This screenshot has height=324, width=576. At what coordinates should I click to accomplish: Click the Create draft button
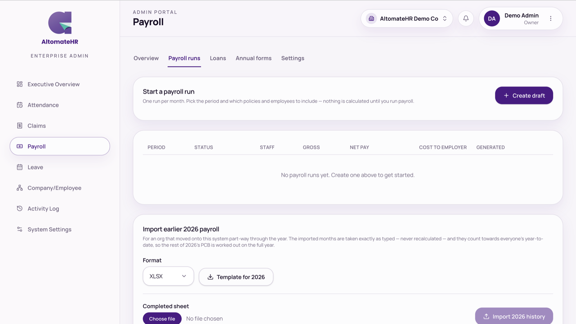point(524,96)
